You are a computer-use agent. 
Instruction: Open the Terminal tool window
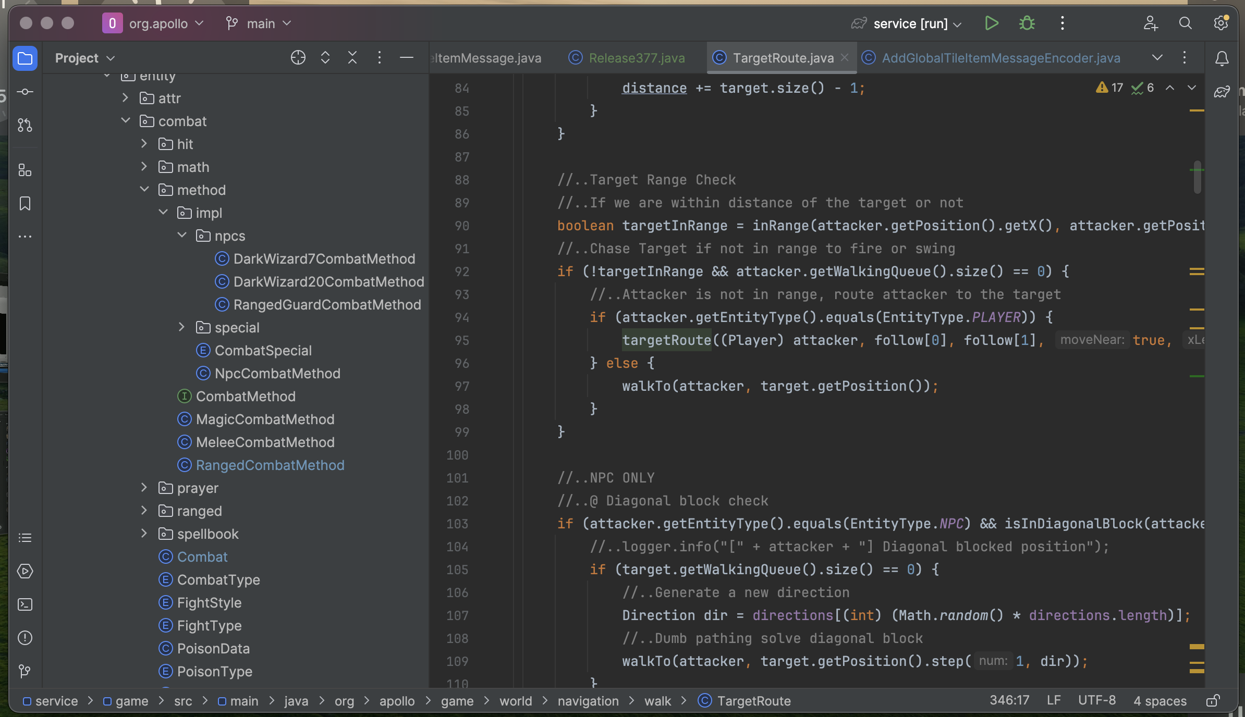tap(25, 604)
